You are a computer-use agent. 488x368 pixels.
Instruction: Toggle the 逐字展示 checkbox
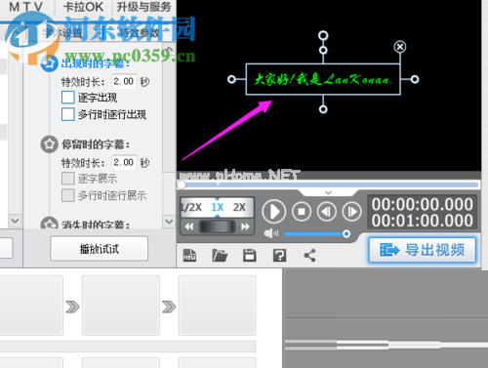coord(68,179)
